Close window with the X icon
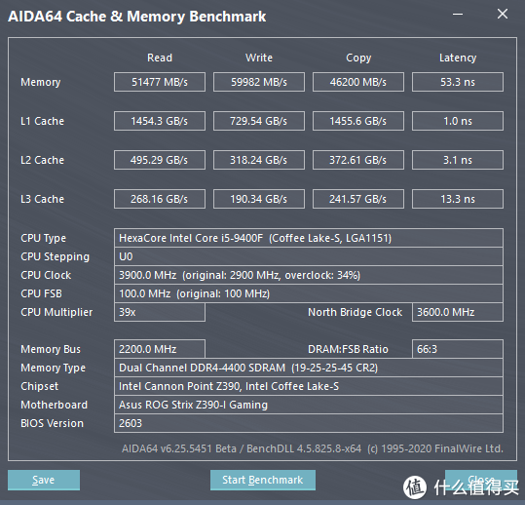This screenshot has height=505, width=525. (503, 14)
